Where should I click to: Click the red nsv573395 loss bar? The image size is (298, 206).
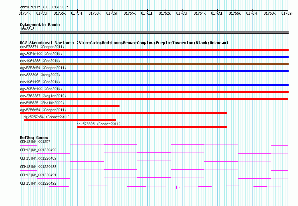(152, 127)
